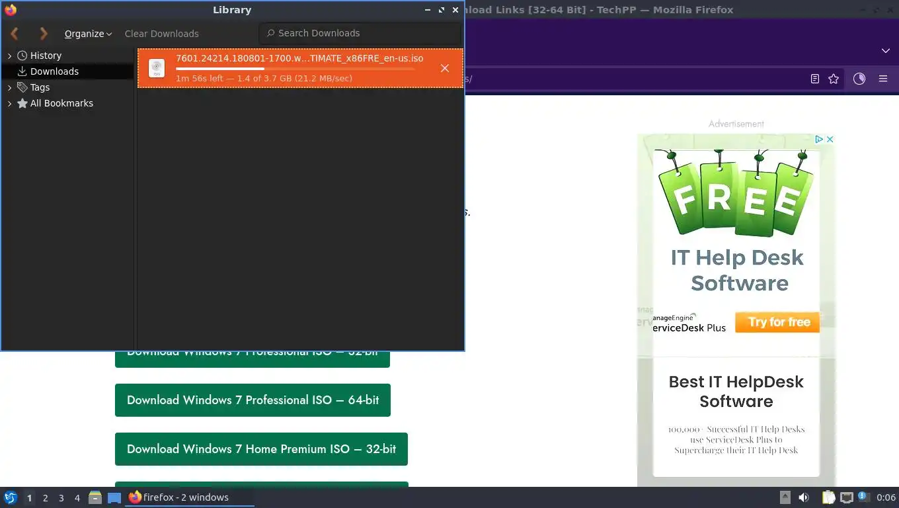Select the 7601.24214 ISO download filename
The width and height of the screenshot is (899, 508).
[299, 58]
